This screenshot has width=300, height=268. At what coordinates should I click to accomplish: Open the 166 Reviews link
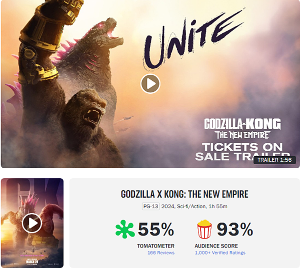point(161,253)
